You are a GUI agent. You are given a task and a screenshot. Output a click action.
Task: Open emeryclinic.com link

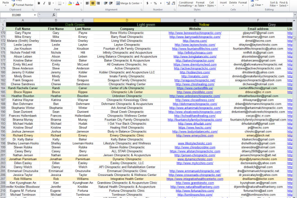pos(195,135)
